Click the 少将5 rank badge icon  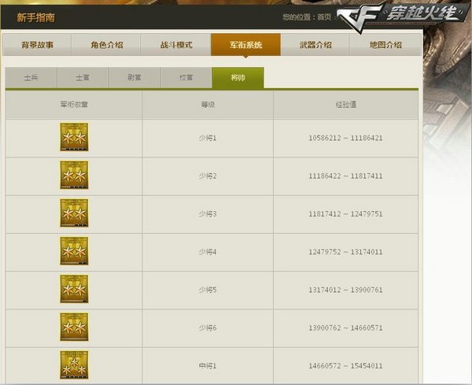pos(74,289)
